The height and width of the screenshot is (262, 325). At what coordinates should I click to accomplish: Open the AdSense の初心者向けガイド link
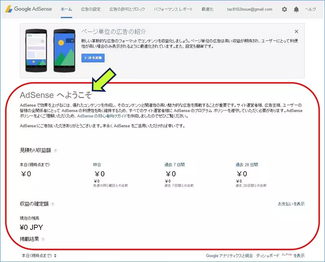point(102,116)
